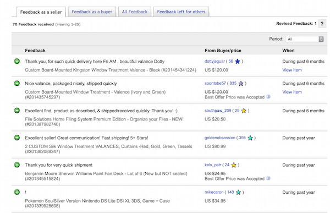Screen dimensions: 330x213
Task: Click price US $20.50
Action: coord(215,119)
